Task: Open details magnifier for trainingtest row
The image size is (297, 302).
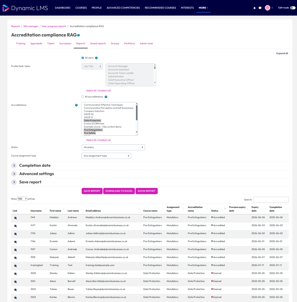Action: (16, 266)
